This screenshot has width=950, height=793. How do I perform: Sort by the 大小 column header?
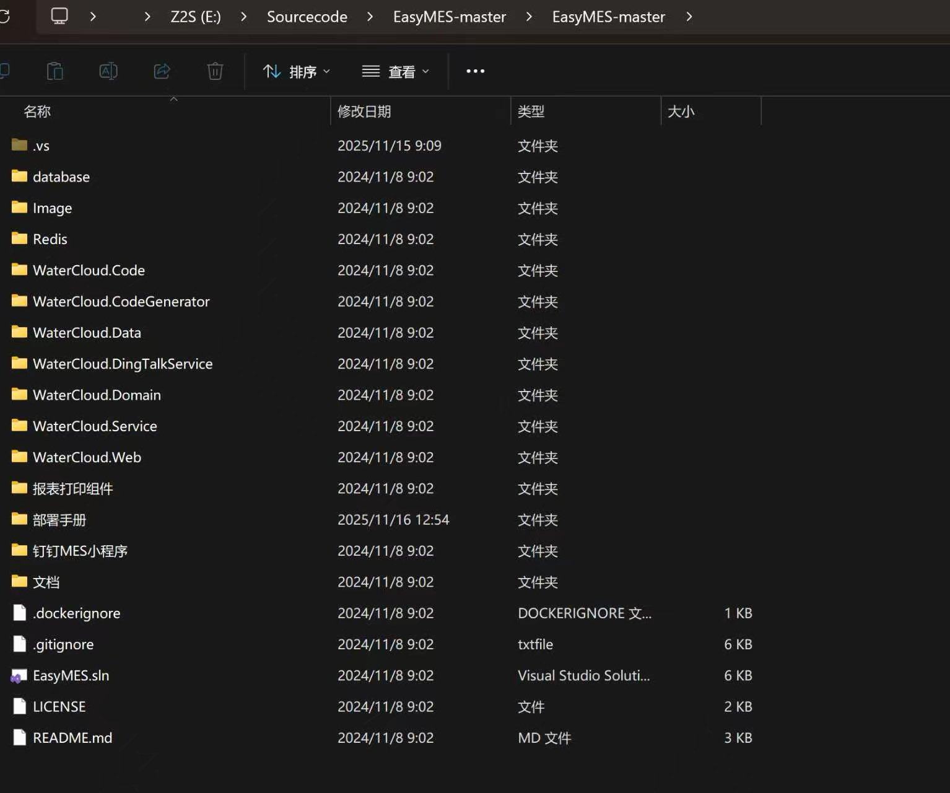tap(681, 112)
